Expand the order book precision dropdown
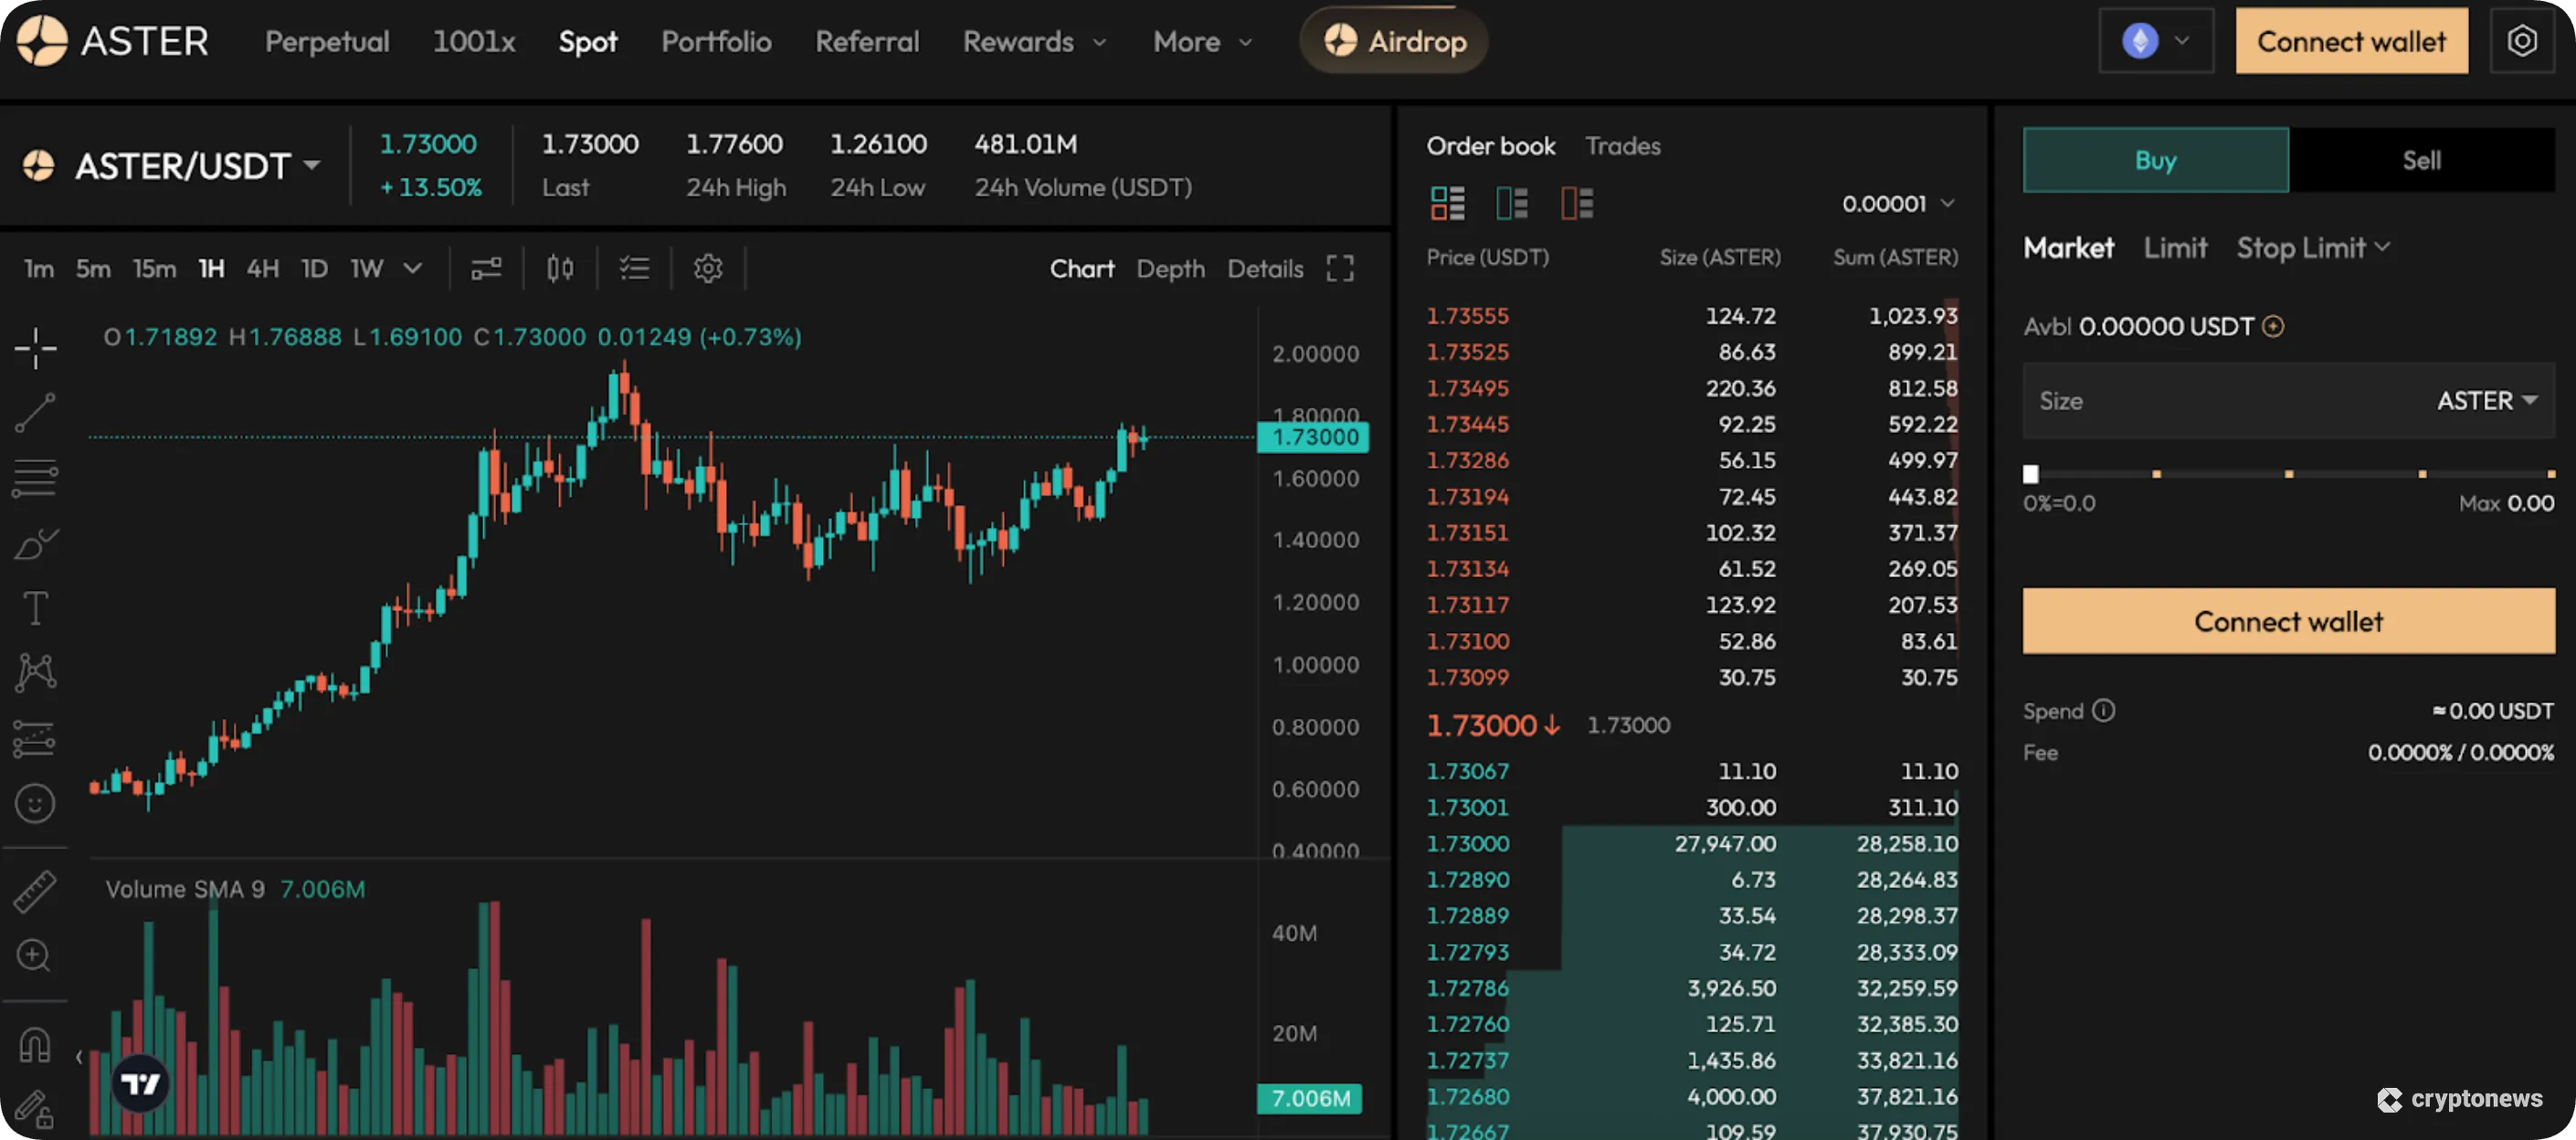The image size is (2576, 1140). click(x=1897, y=203)
